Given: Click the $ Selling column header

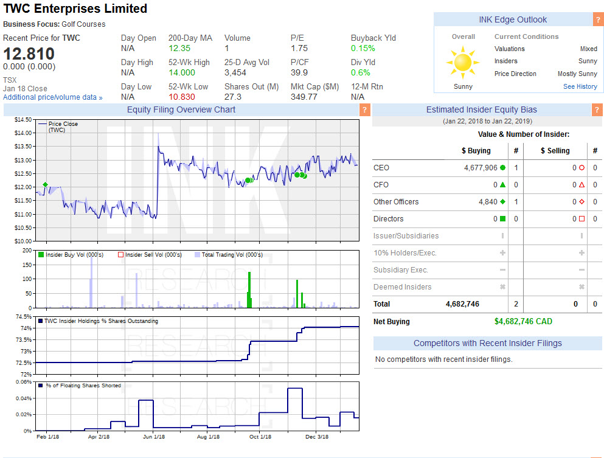Looking at the screenshot, I should (555, 151).
